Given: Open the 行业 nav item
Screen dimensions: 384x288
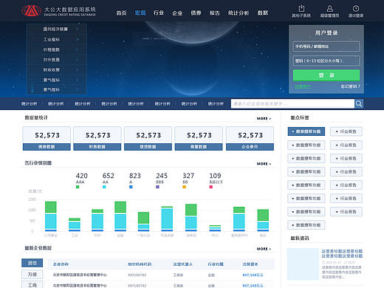Looking at the screenshot, I should 159,13.
